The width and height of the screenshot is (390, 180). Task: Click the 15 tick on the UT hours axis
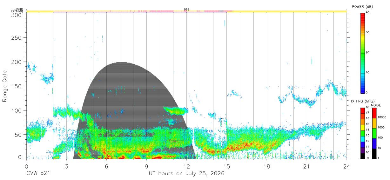227,166
